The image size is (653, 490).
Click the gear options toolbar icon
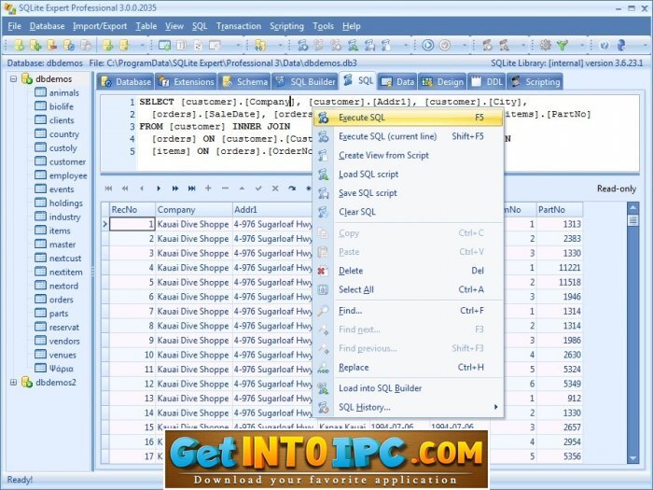pos(545,45)
